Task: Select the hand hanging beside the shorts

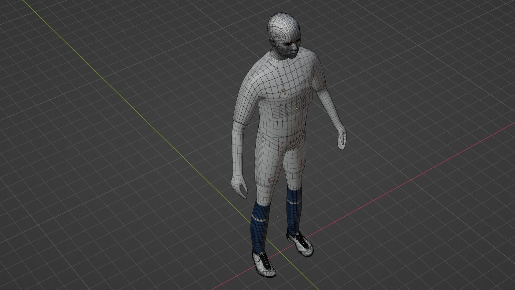Action: point(239,187)
